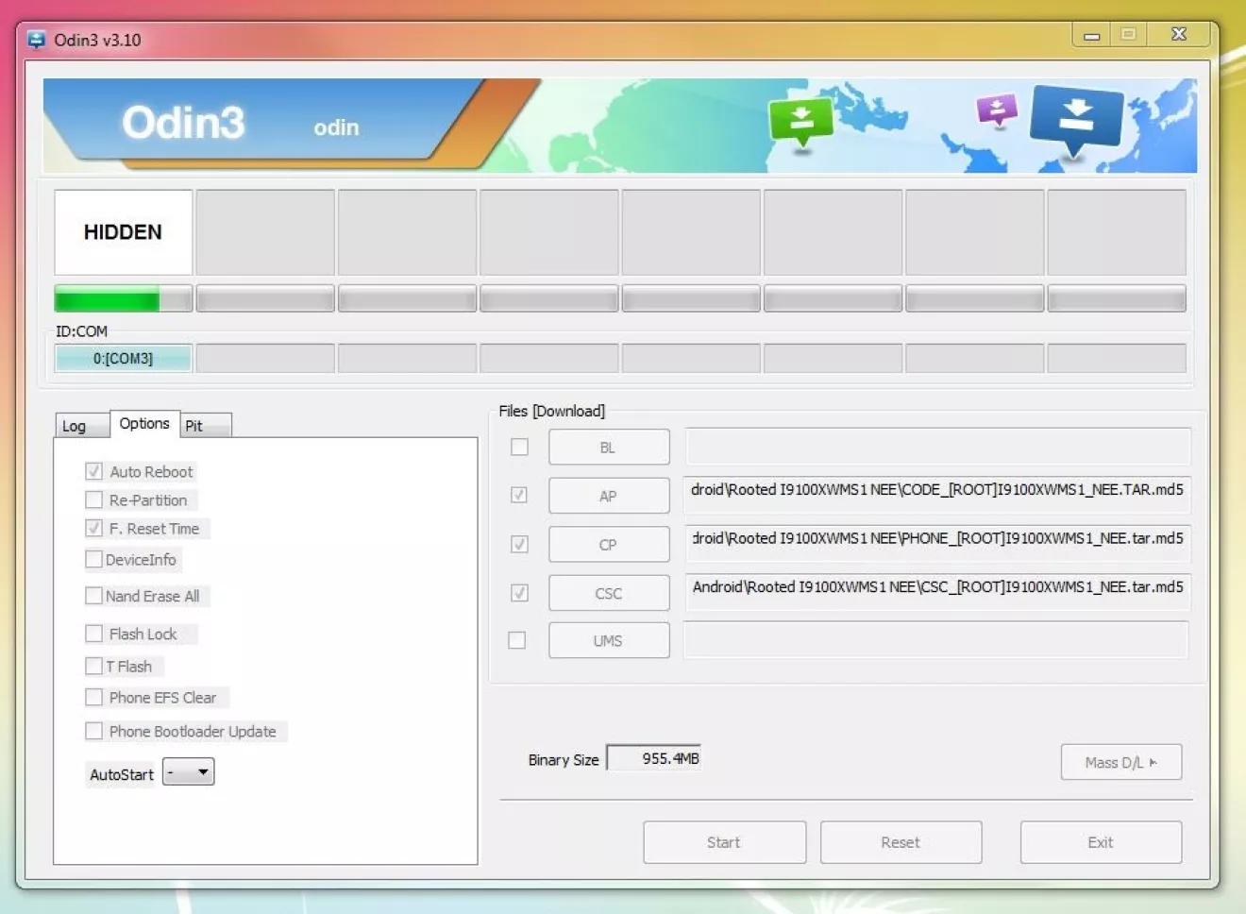Close the Odin3 window
The width and height of the screenshot is (1246, 914).
pyautogui.click(x=1179, y=34)
